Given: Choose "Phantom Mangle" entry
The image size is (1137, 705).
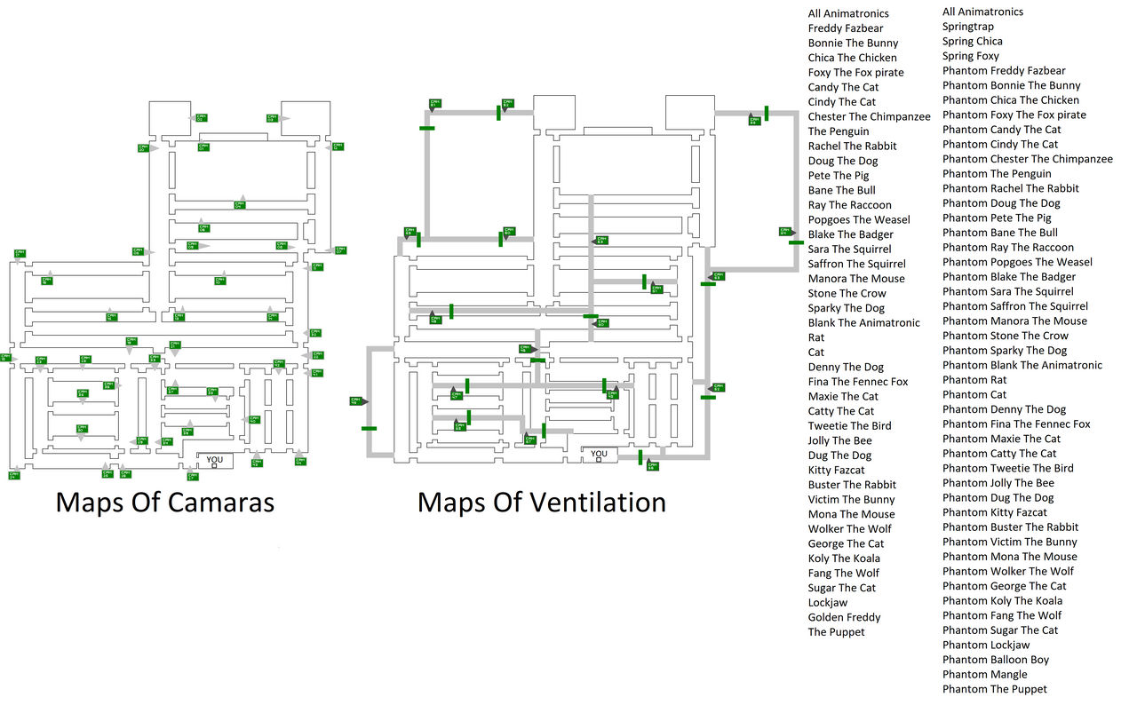Looking at the screenshot, I should (x=985, y=675).
